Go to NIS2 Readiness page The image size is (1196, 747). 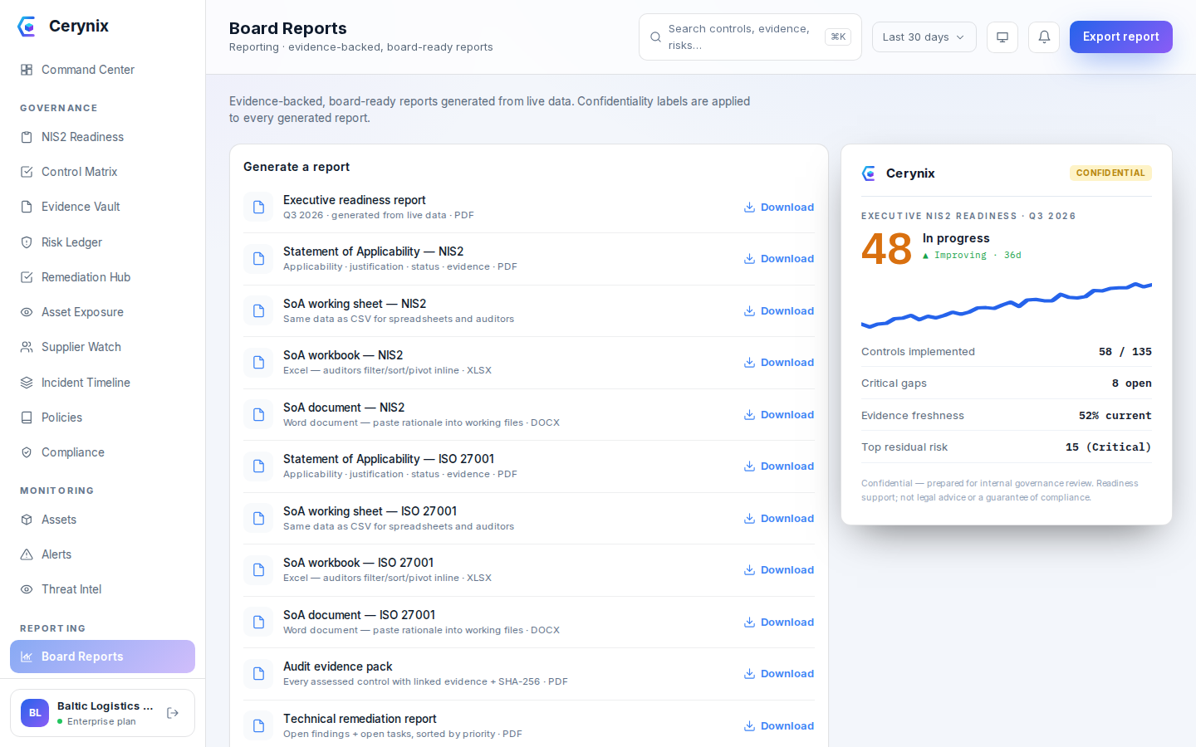103,137
